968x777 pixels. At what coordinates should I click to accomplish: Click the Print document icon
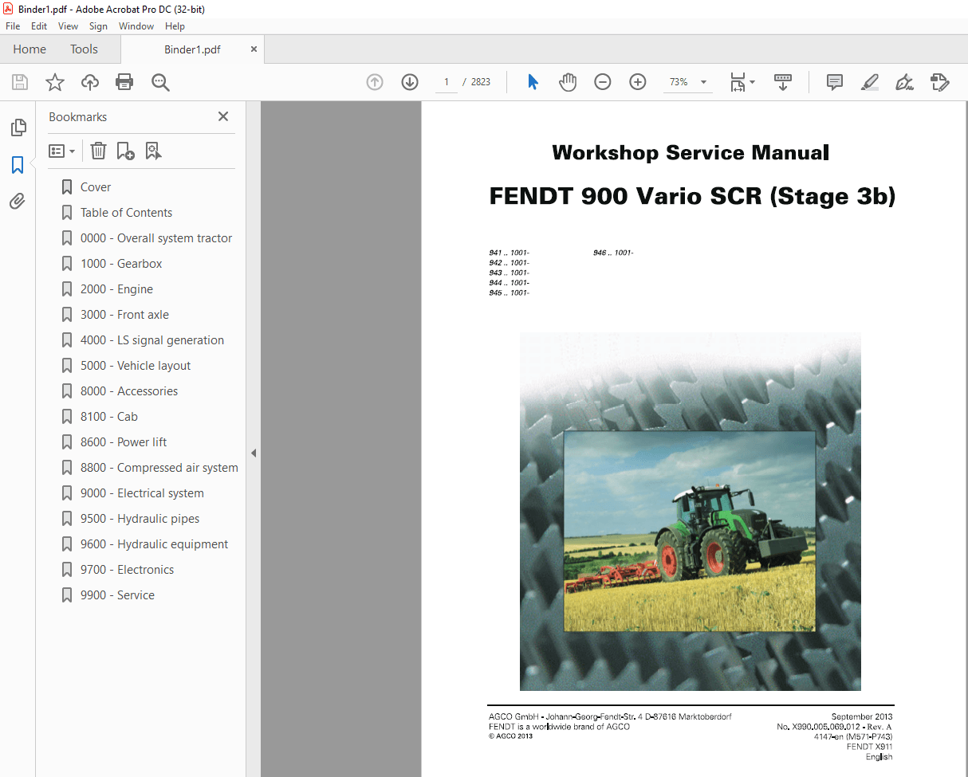(x=124, y=82)
